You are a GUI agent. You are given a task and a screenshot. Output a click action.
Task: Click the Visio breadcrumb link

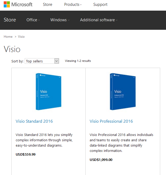pos(21,37)
